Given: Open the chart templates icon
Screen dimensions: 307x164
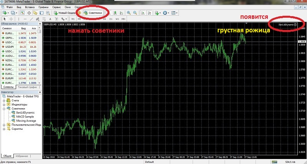Looking at the screenshot, I should [x=173, y=13].
